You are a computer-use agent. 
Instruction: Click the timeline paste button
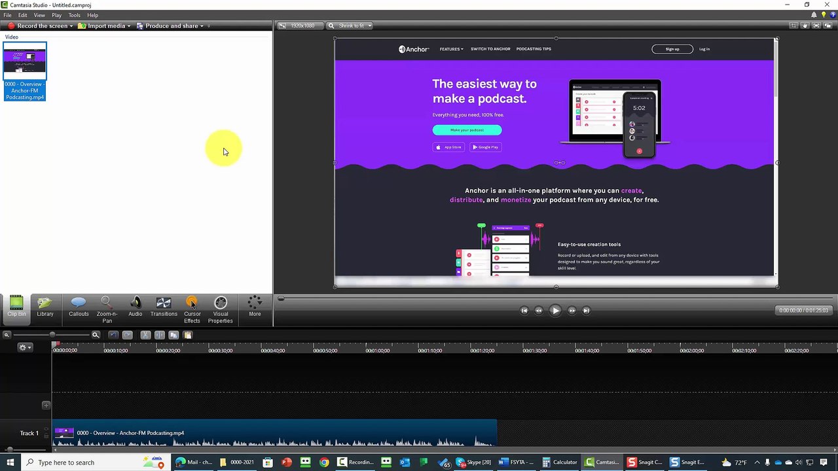(x=187, y=335)
